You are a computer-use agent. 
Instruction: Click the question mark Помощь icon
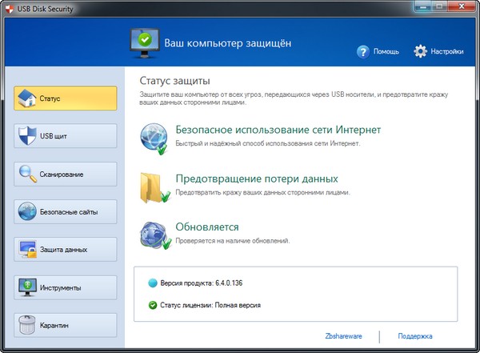[364, 51]
